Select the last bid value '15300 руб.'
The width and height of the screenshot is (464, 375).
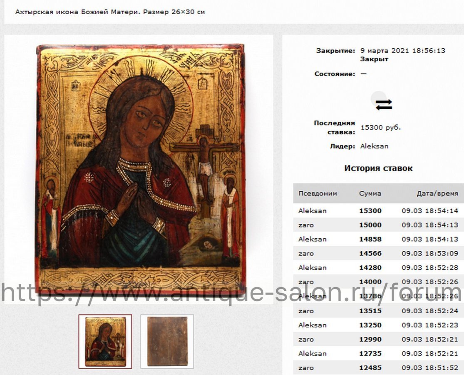(380, 127)
